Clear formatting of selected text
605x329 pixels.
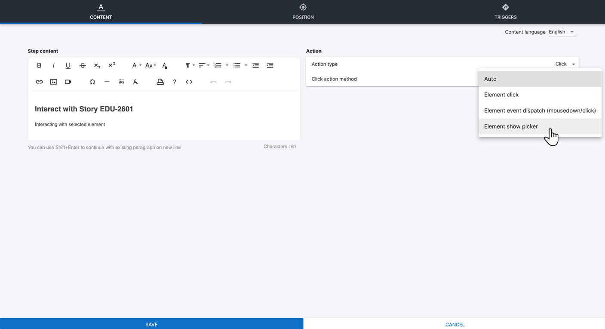pyautogui.click(x=135, y=82)
